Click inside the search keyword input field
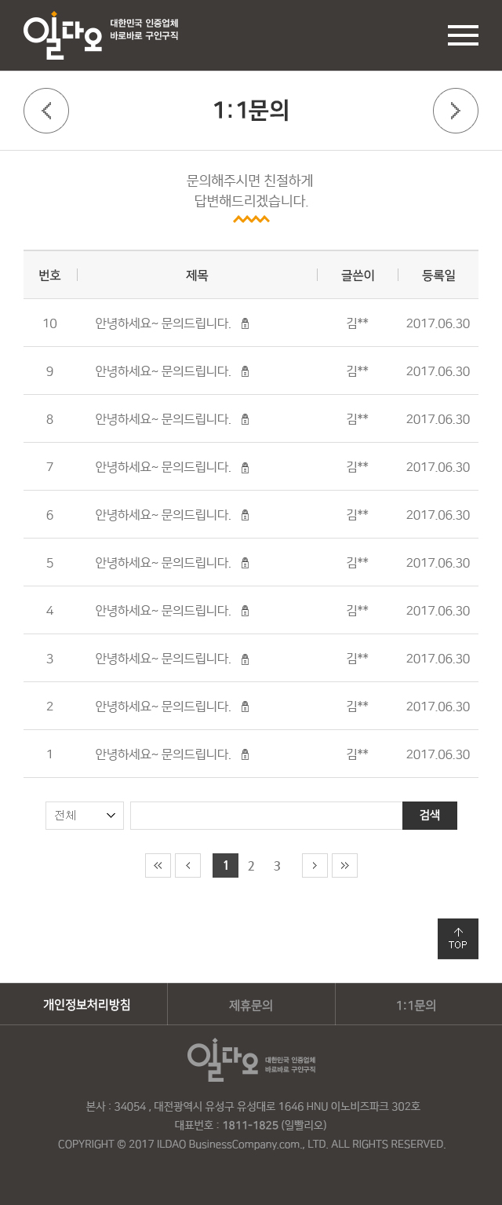This screenshot has width=502, height=1205. coord(267,815)
